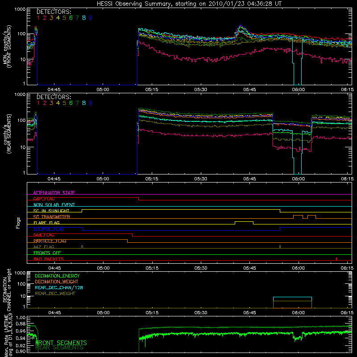The image size is (357, 357).
Task: Select detector 4 in rear segments legend
Action: [58, 103]
